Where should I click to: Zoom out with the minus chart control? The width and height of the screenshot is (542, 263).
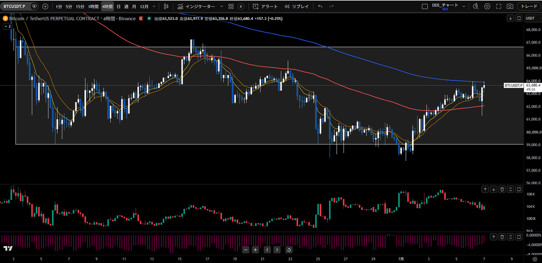246,249
